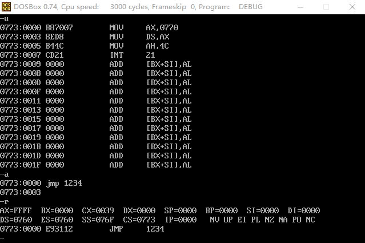365x243 pixels.
Task: Click the UP direction flag
Action: [x=228, y=220]
